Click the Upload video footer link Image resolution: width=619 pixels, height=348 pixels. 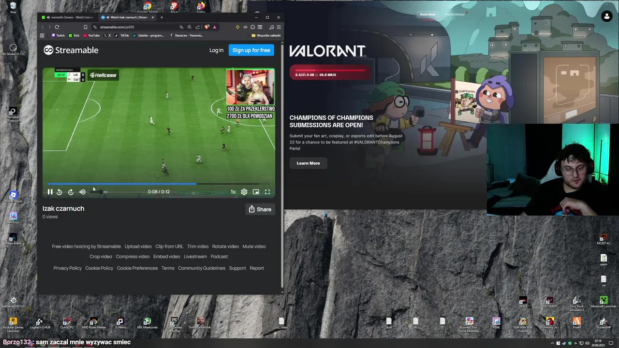tap(138, 246)
